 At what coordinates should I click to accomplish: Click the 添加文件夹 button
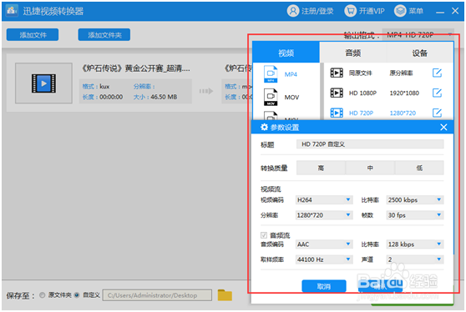tap(104, 35)
